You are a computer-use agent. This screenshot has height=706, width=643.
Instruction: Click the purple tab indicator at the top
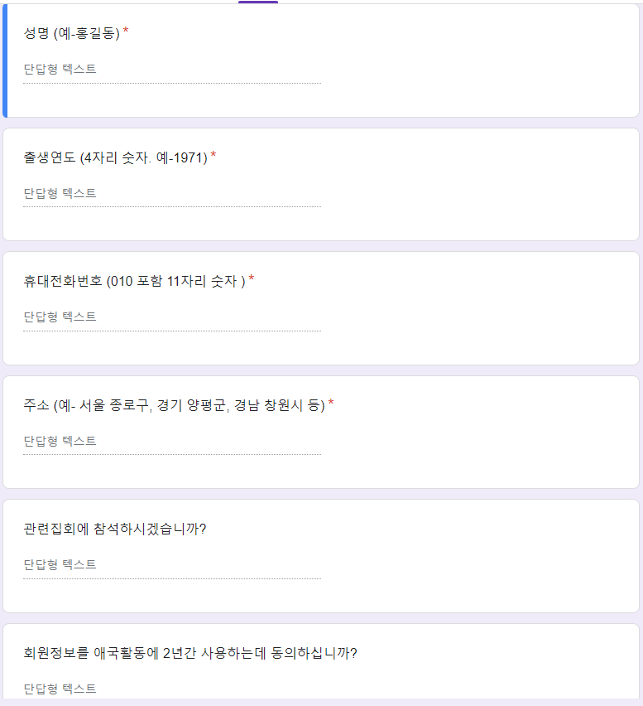tap(258, 2)
